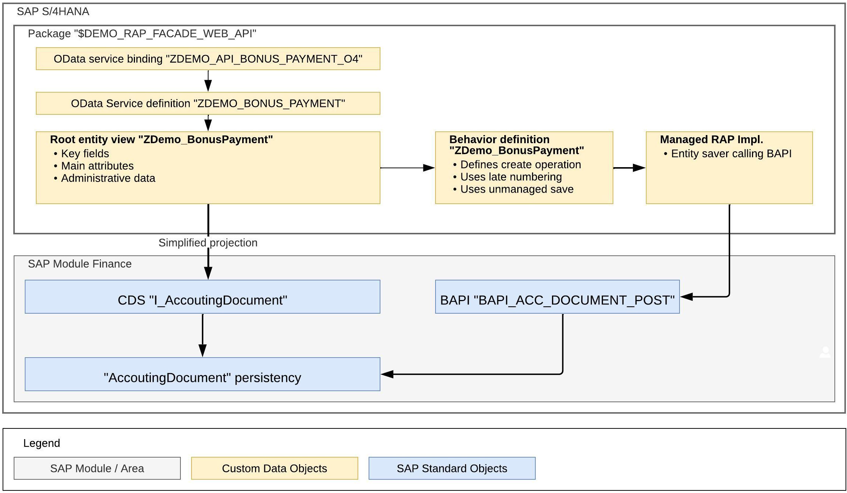Image resolution: width=847 pixels, height=493 pixels.
Task: Select Behavior definition ZDemo_BonusPayment box
Action: click(524, 168)
